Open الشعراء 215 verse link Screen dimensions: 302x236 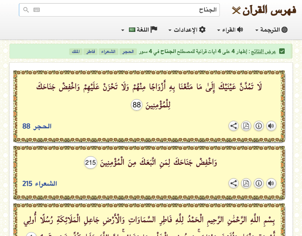(x=40, y=184)
